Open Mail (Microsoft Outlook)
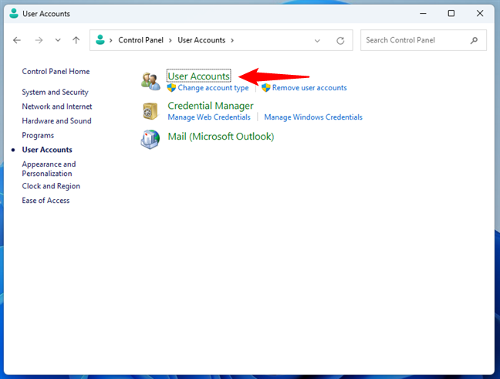This screenshot has width=500, height=379. tap(221, 137)
